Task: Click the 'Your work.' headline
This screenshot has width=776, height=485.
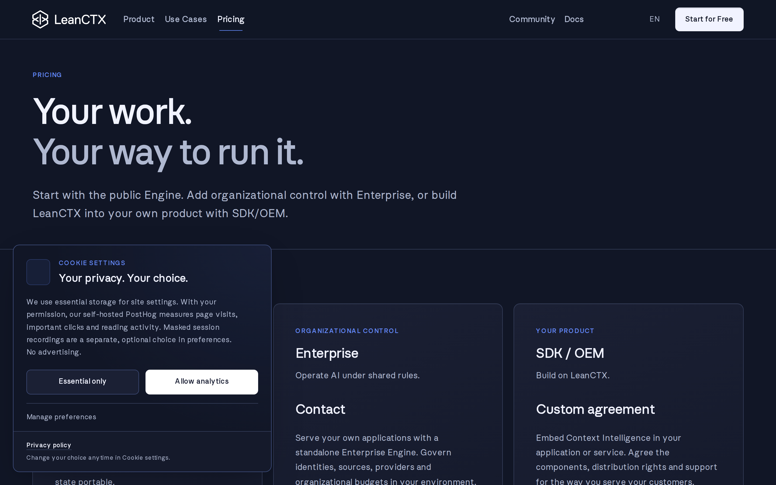Action: click(x=112, y=112)
